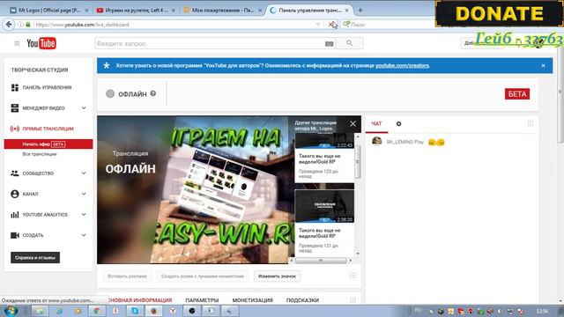Open Skype from the taskbar
The image size is (564, 317).
(135, 311)
